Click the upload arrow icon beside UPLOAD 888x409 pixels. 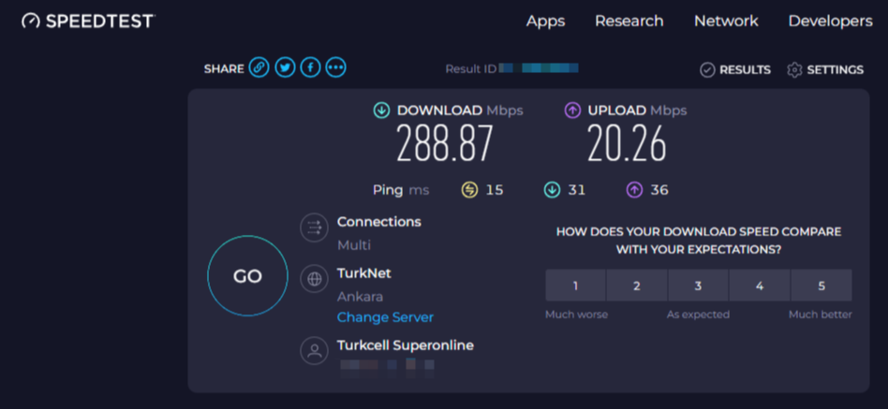[572, 110]
